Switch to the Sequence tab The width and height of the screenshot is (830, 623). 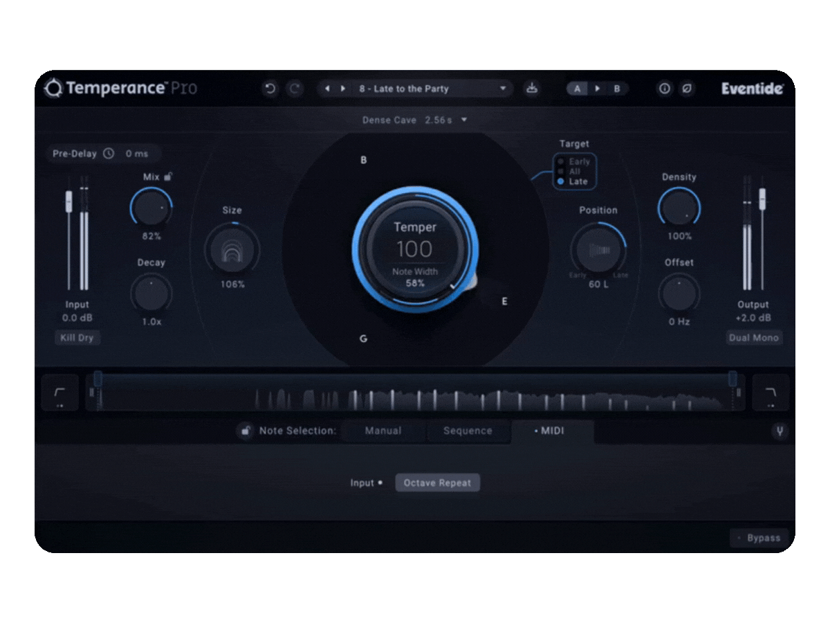click(468, 431)
